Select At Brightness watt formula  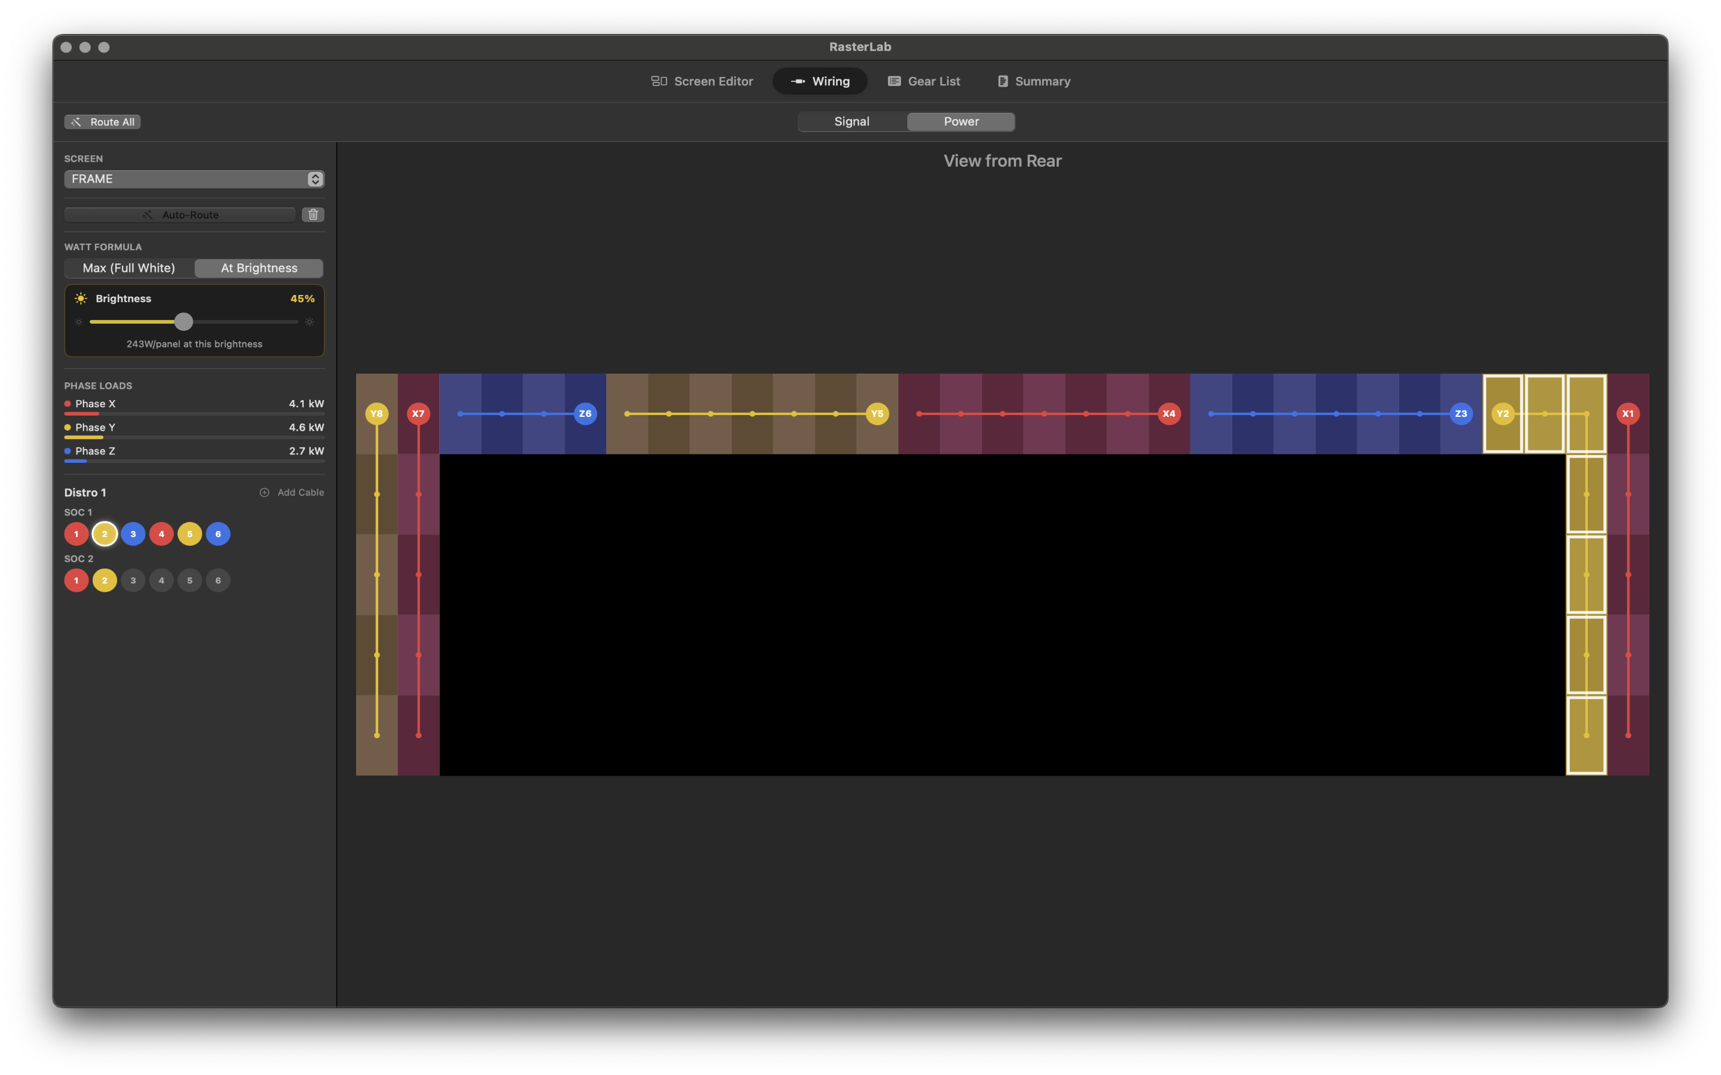(259, 268)
